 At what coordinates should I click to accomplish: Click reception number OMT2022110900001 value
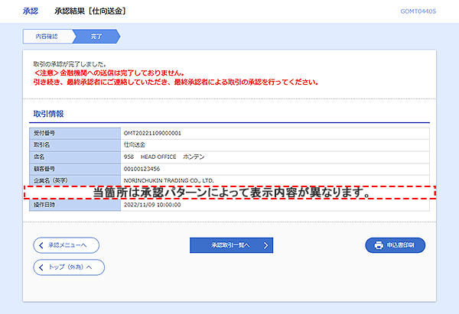[x=152, y=134]
